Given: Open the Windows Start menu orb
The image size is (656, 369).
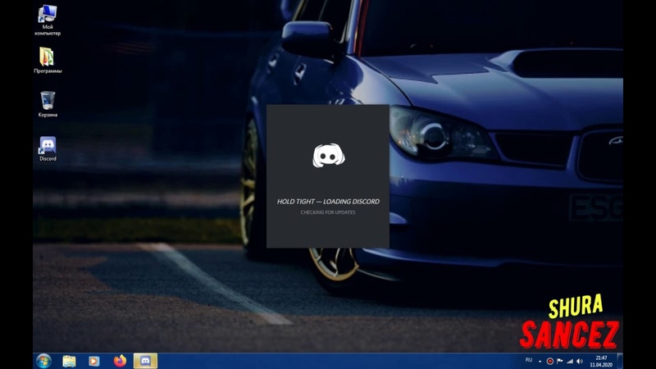Looking at the screenshot, I should 43,361.
